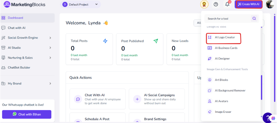This screenshot has width=277, height=123.
Task: Open the user profile avatar
Action: [x=270, y=4]
